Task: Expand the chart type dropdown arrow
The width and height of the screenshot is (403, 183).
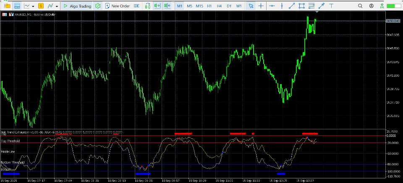Action: tap(33, 6)
